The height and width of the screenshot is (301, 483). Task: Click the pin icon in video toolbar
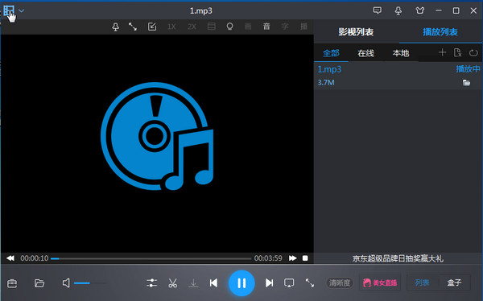[115, 27]
